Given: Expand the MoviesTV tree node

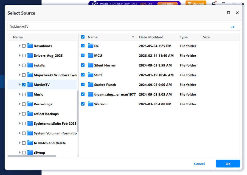Looking at the screenshot, I should point(19,85).
